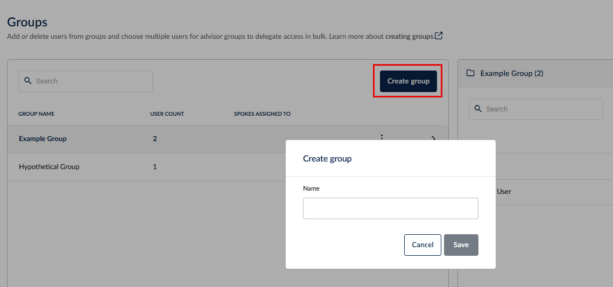Click Save in the Create group dialog
The width and height of the screenshot is (613, 287).
pyautogui.click(x=461, y=245)
